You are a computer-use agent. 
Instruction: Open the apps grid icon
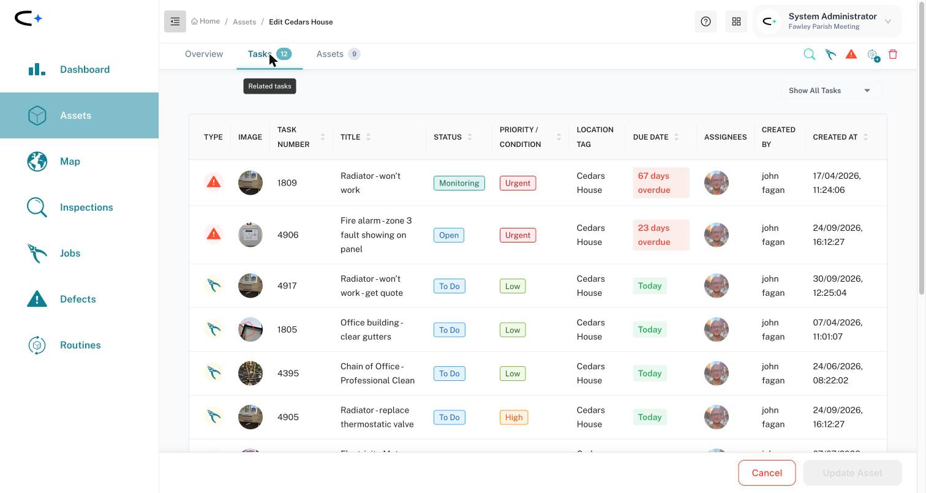tap(736, 21)
